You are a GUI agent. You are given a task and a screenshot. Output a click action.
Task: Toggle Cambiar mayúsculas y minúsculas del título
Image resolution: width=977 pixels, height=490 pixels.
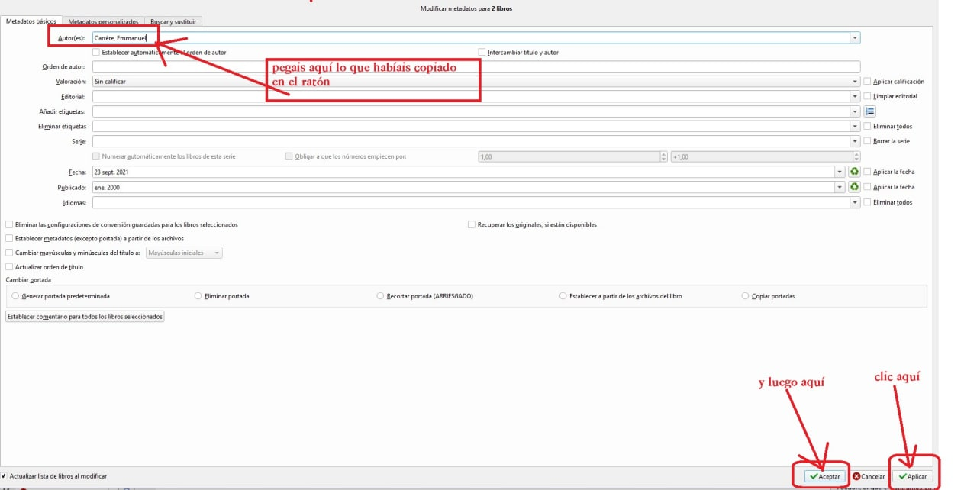73,253
